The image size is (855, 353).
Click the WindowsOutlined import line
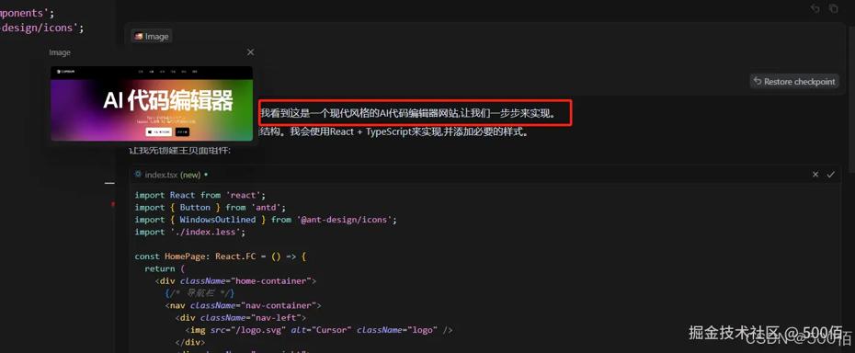tap(266, 220)
